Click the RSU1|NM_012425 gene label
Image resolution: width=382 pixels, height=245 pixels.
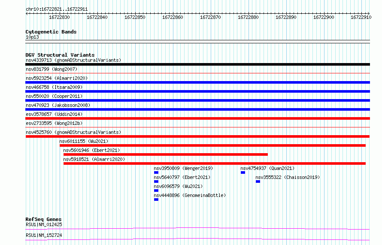click(44, 224)
